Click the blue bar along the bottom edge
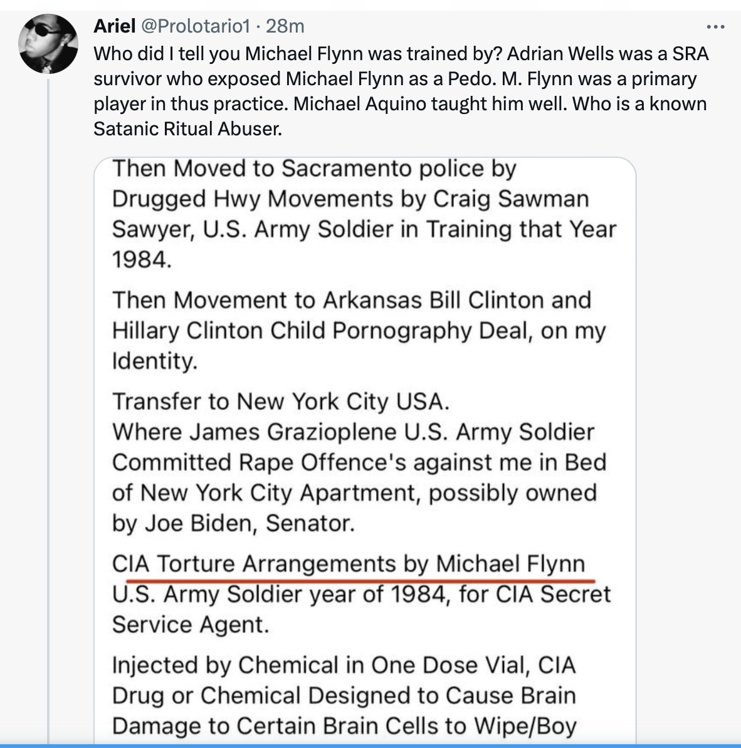 [370, 745]
